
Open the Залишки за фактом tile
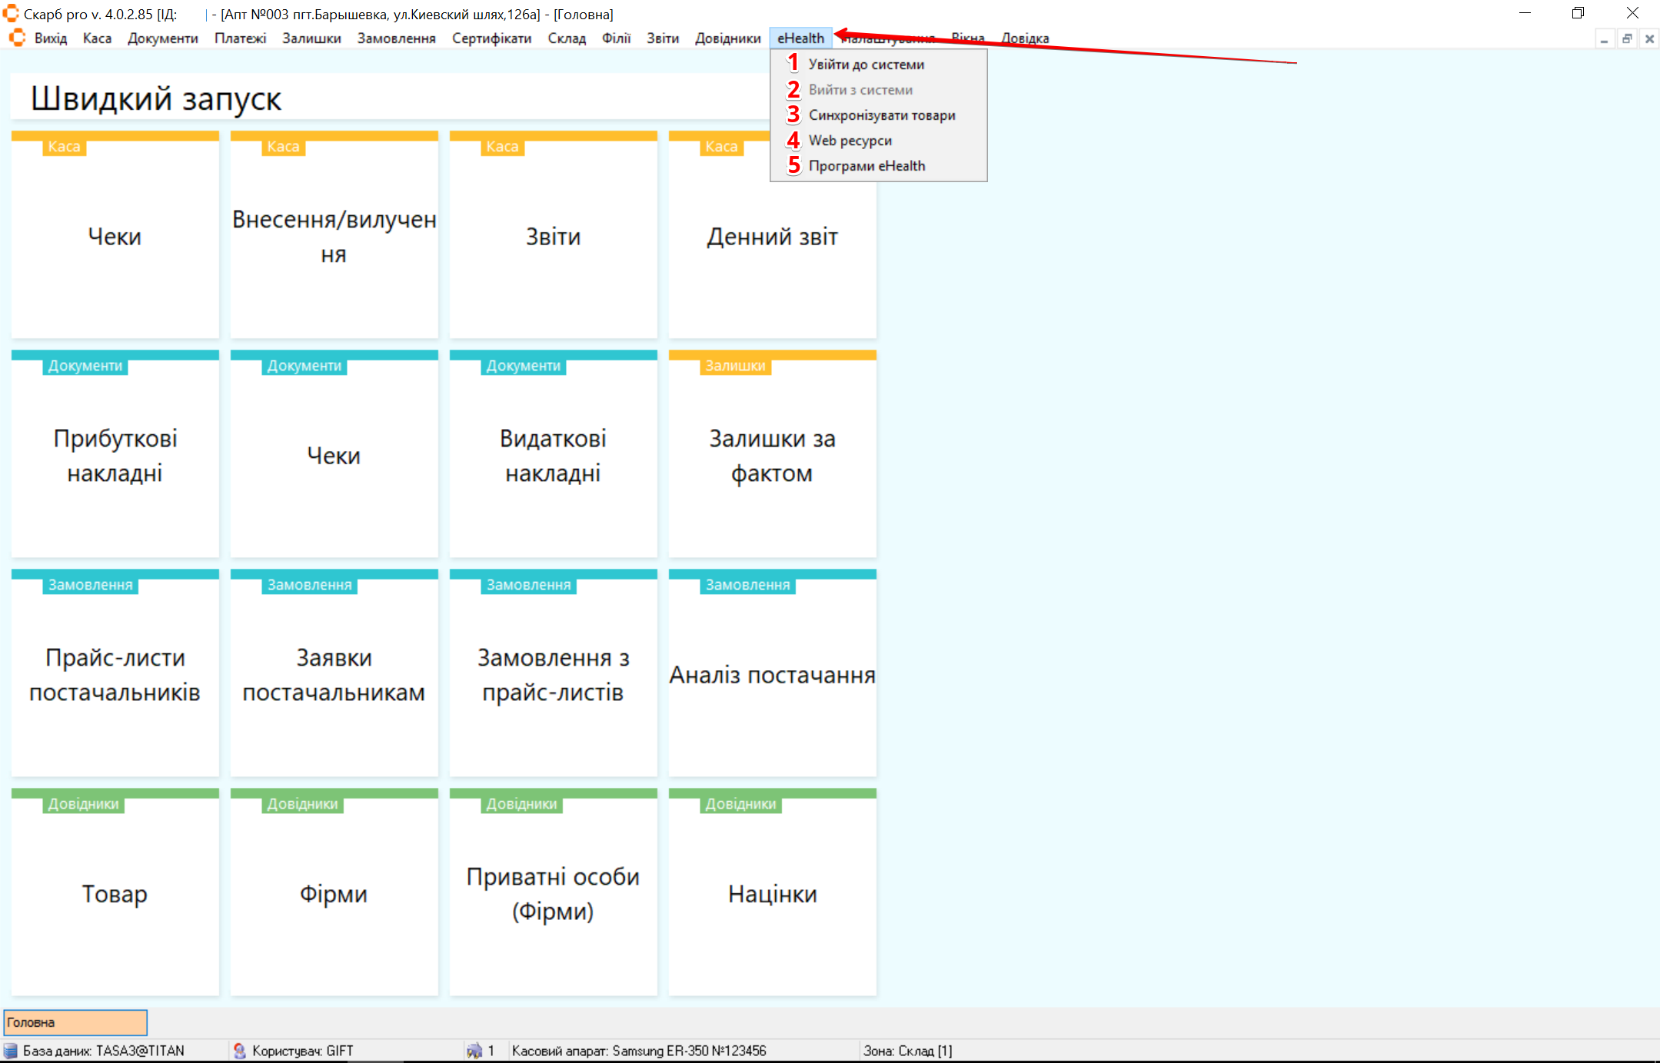(x=772, y=455)
